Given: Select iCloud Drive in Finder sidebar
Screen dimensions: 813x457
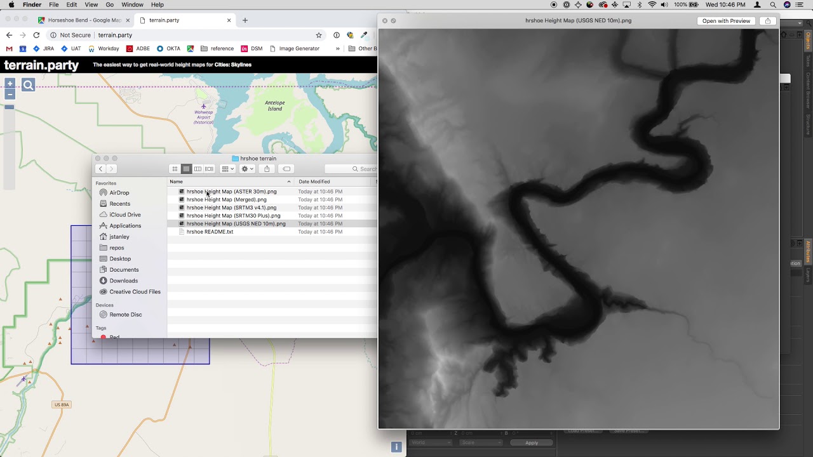Looking at the screenshot, I should tap(125, 215).
